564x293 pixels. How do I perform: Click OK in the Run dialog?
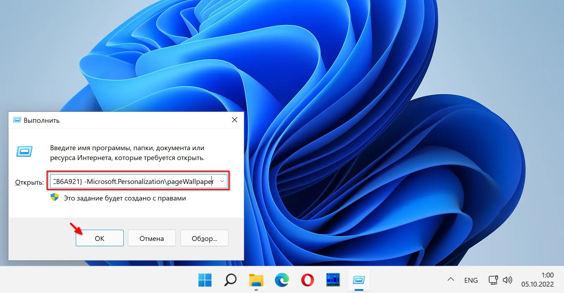pos(100,238)
